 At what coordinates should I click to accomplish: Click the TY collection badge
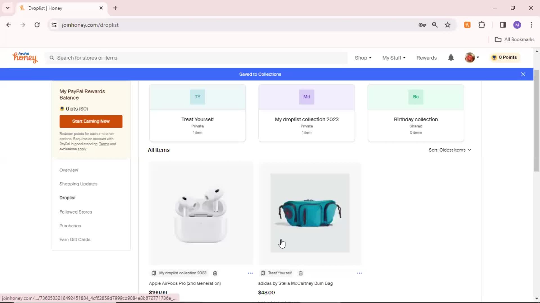point(197,97)
